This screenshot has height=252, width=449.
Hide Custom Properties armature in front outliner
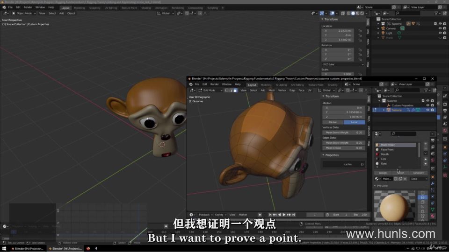428,105
